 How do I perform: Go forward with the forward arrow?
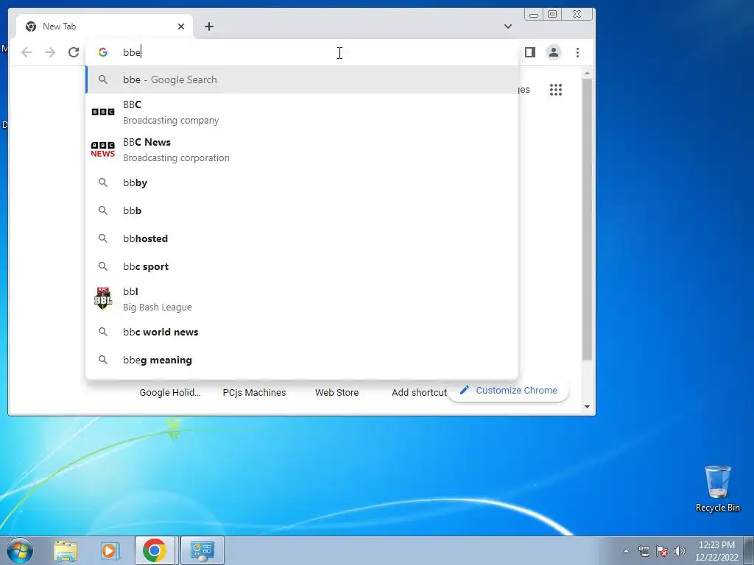coord(50,52)
